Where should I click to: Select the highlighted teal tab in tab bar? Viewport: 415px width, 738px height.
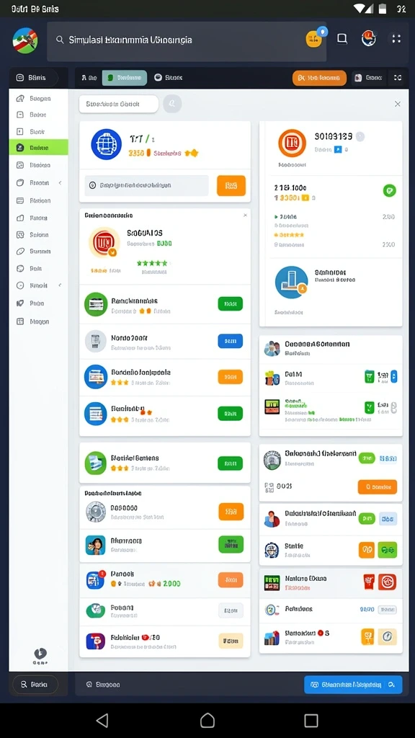pyautogui.click(x=125, y=78)
